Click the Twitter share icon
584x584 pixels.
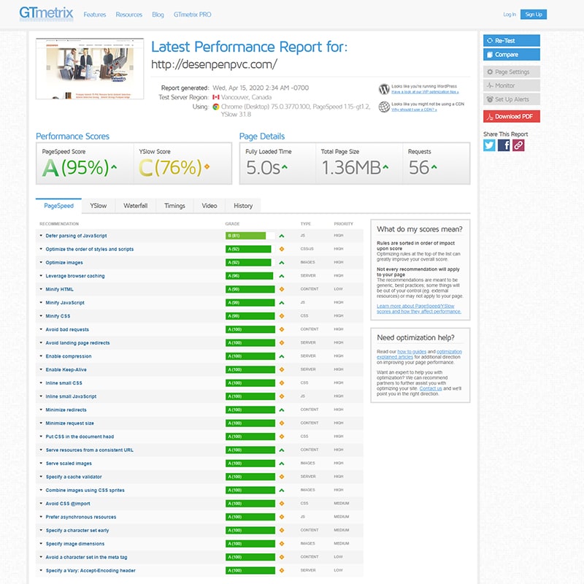coord(489,145)
